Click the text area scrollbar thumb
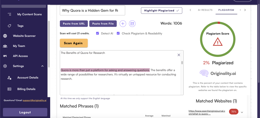The width and height of the screenshot is (260, 118). (182, 63)
